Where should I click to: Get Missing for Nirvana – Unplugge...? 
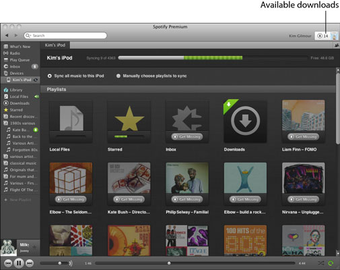pyautogui.click(x=303, y=199)
